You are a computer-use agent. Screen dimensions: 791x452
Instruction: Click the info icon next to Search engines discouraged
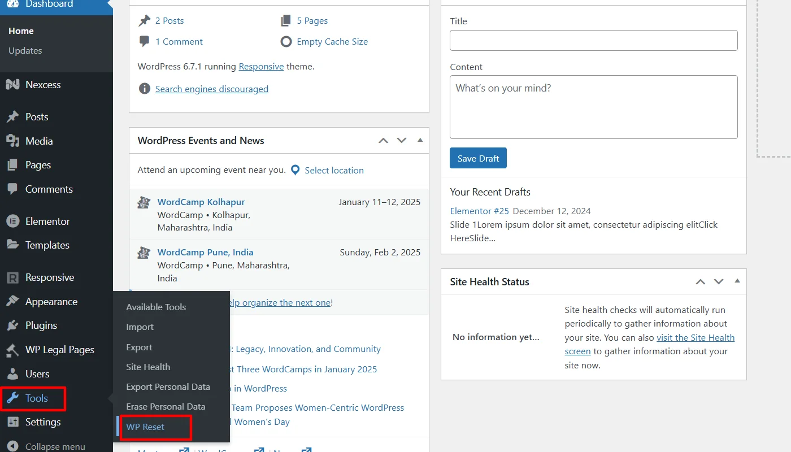(145, 89)
